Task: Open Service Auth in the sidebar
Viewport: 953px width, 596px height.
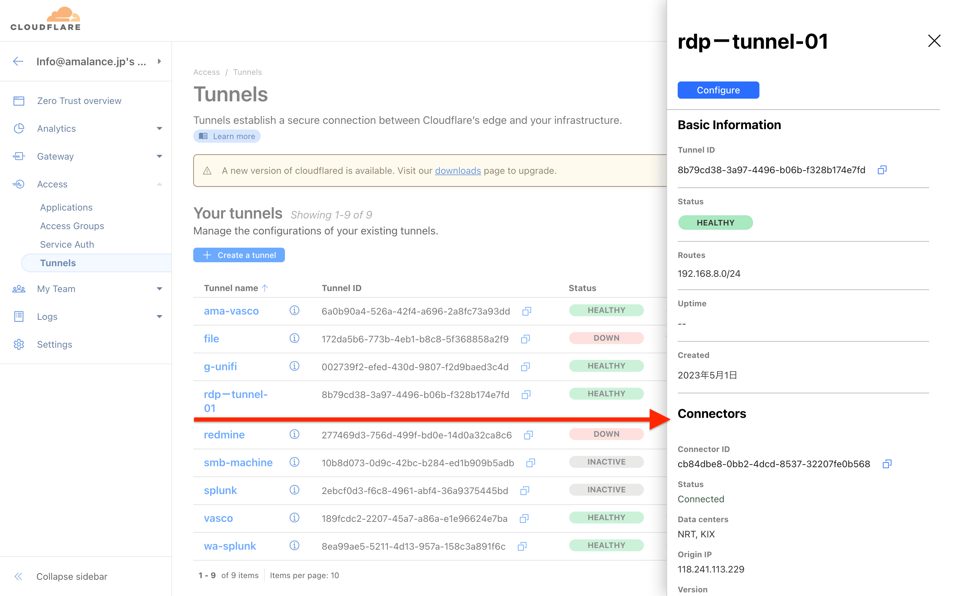Action: 67,244
